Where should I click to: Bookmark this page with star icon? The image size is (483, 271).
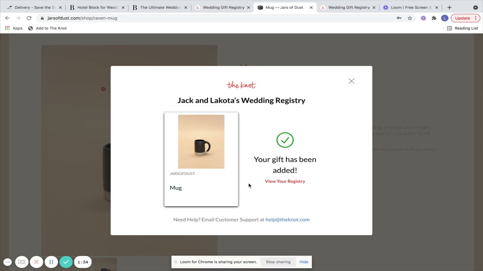pos(410,18)
